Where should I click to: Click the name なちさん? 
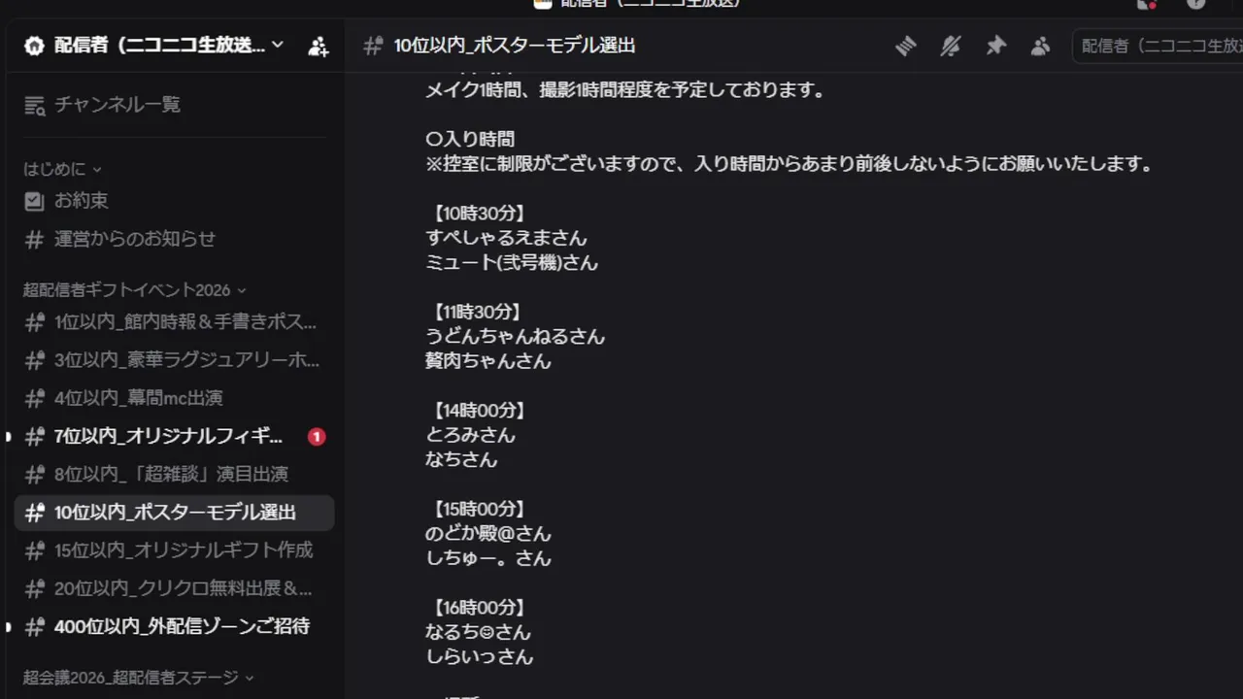pos(461,459)
